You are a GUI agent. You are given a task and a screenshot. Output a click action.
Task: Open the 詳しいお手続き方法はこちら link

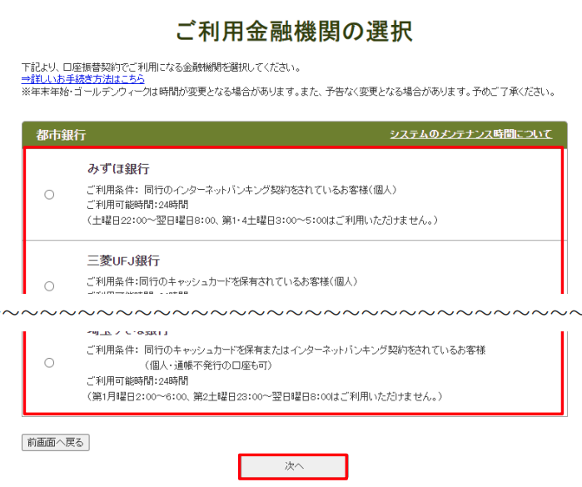82,79
